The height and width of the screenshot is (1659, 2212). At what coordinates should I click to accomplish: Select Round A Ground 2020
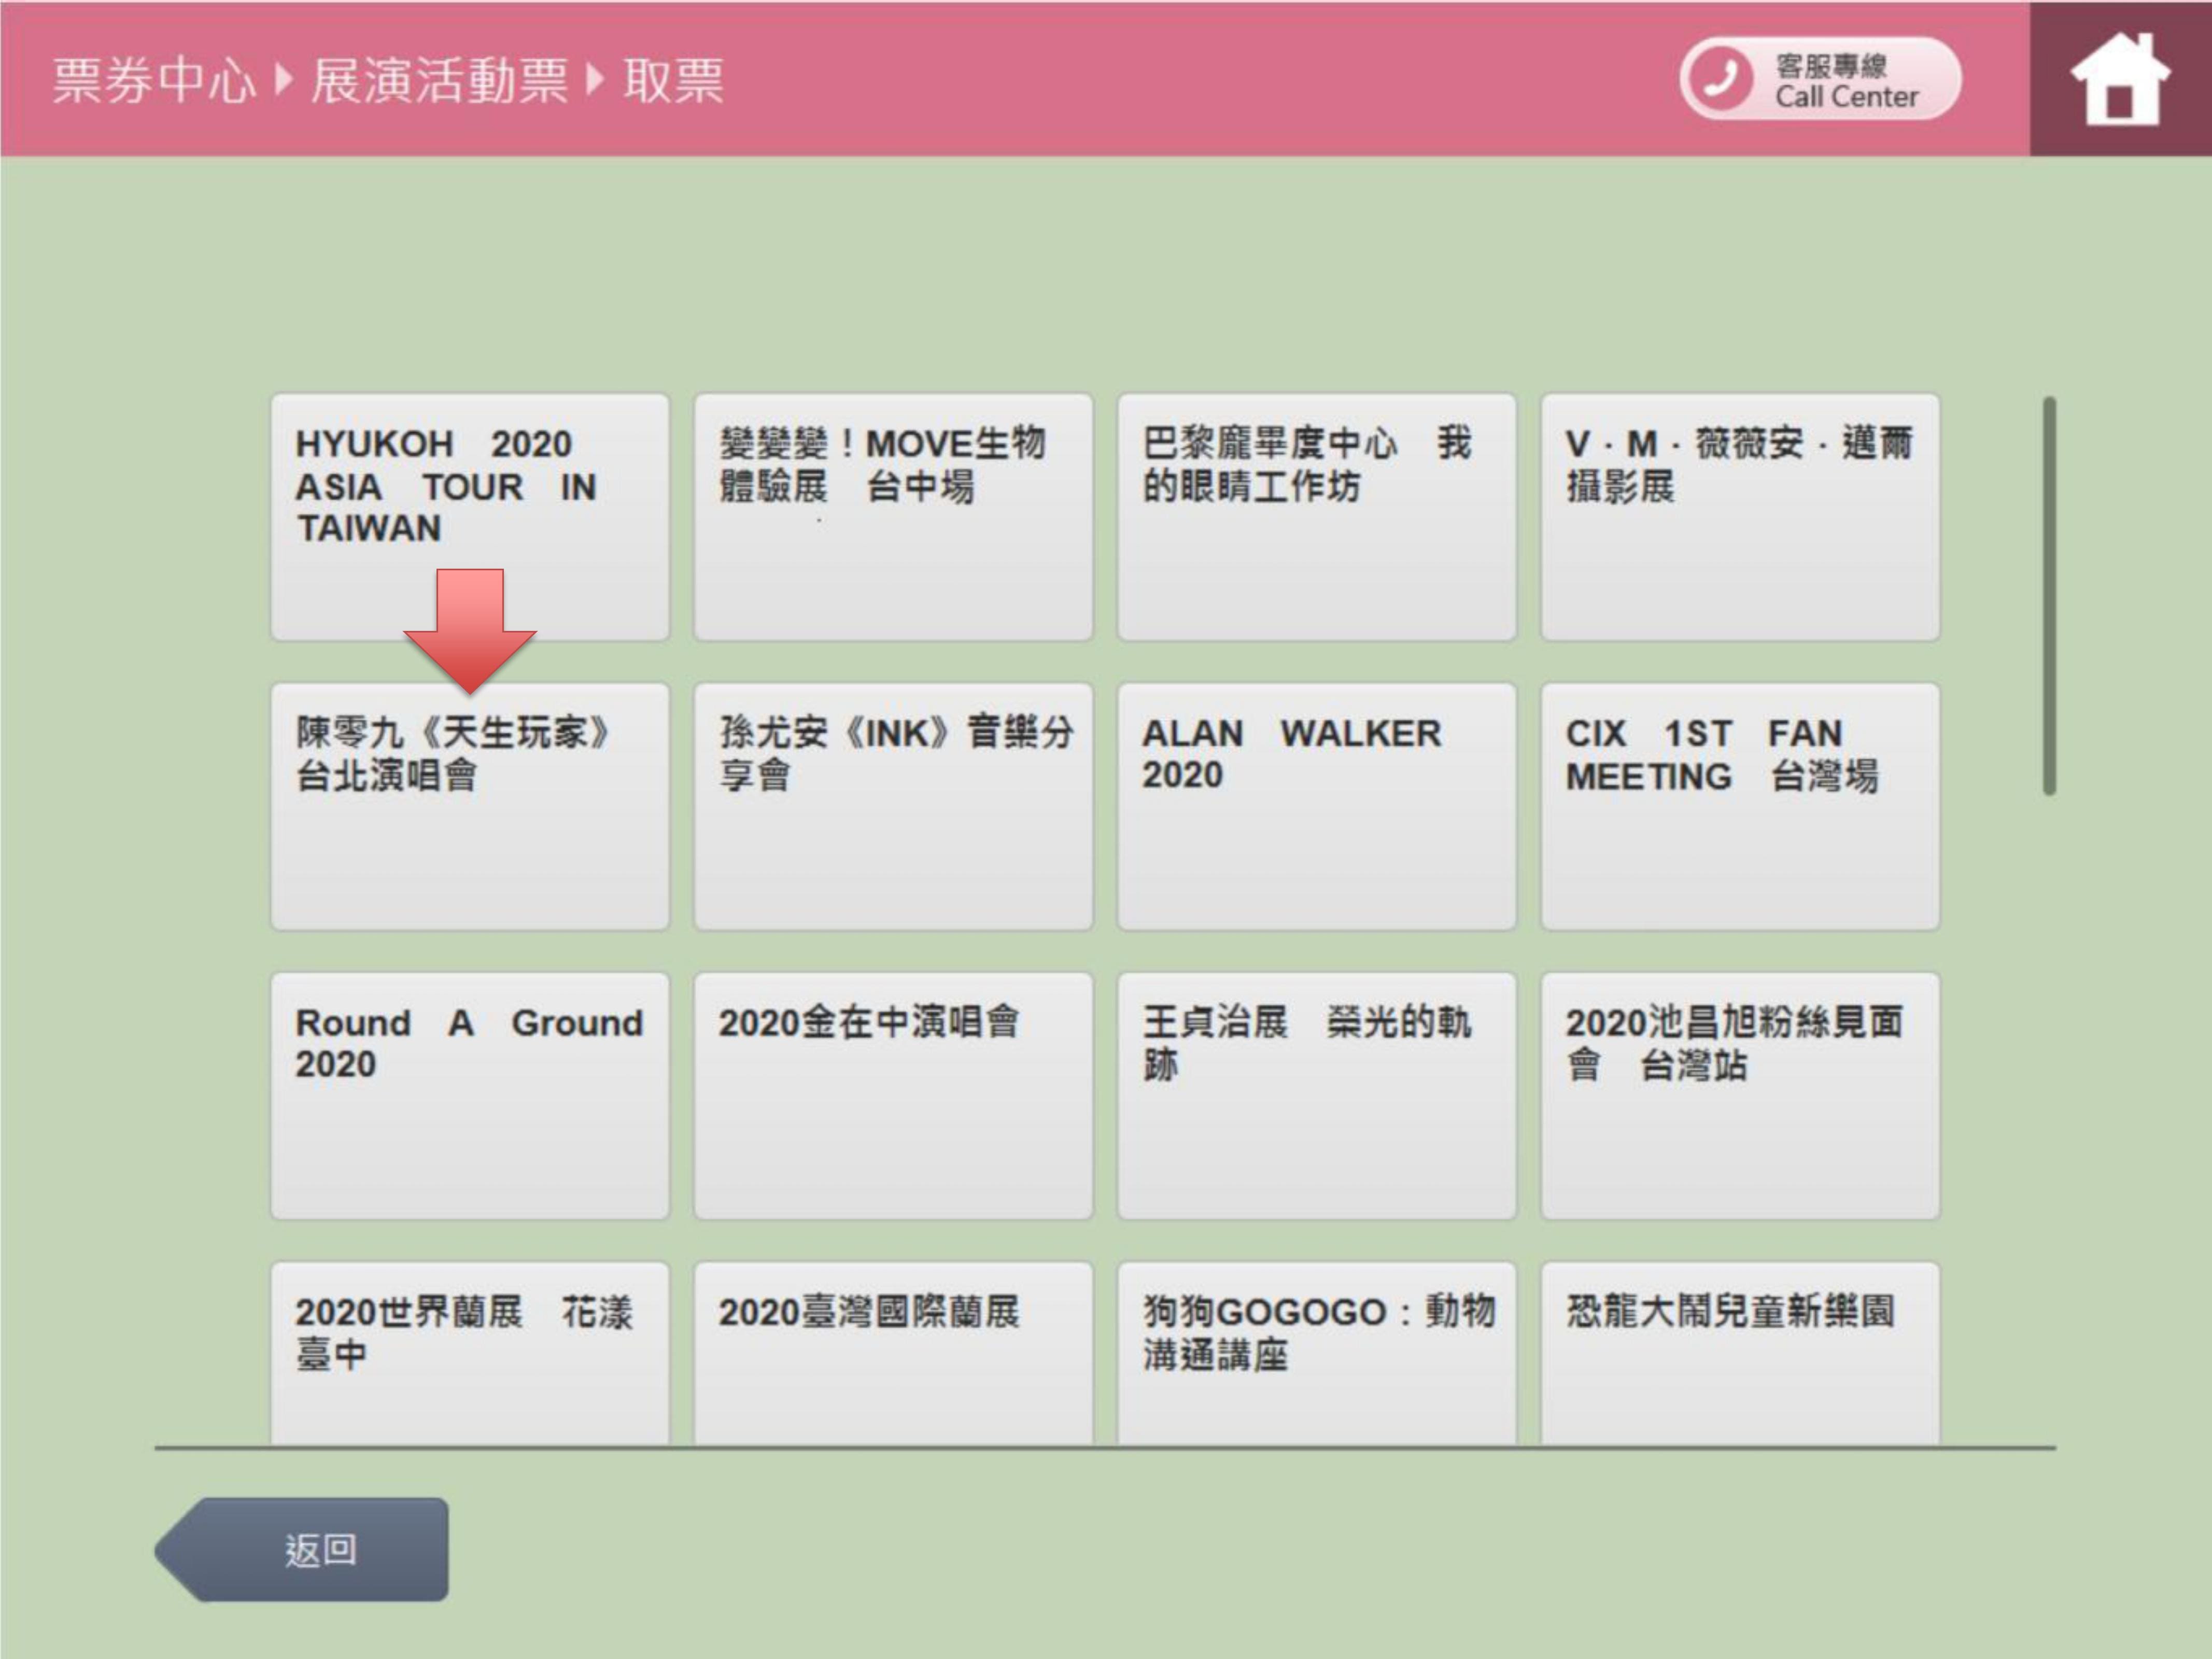click(x=469, y=1095)
